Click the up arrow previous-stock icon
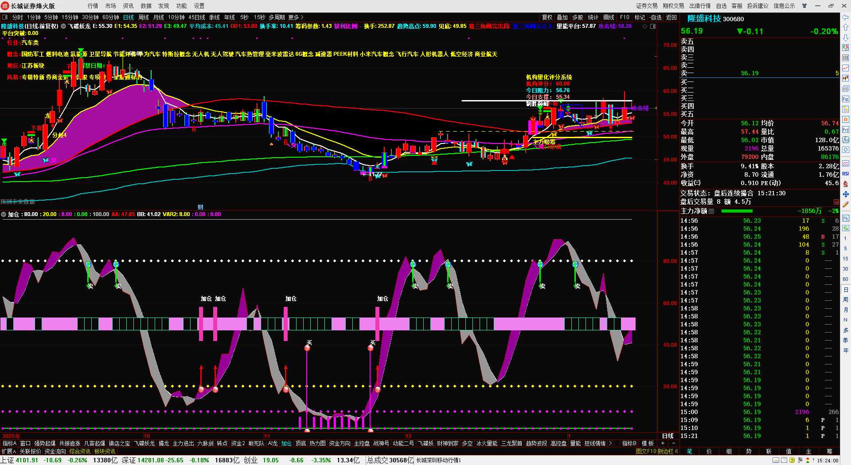851x465 pixels. point(846,27)
